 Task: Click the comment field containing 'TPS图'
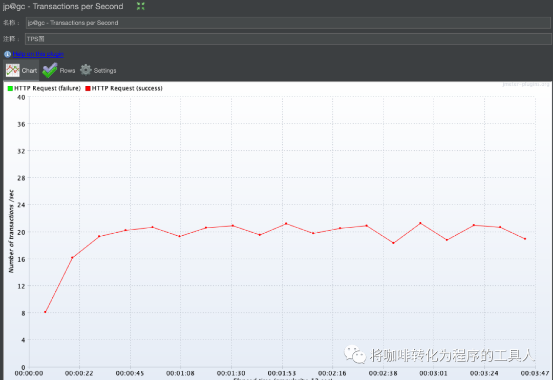pos(288,39)
